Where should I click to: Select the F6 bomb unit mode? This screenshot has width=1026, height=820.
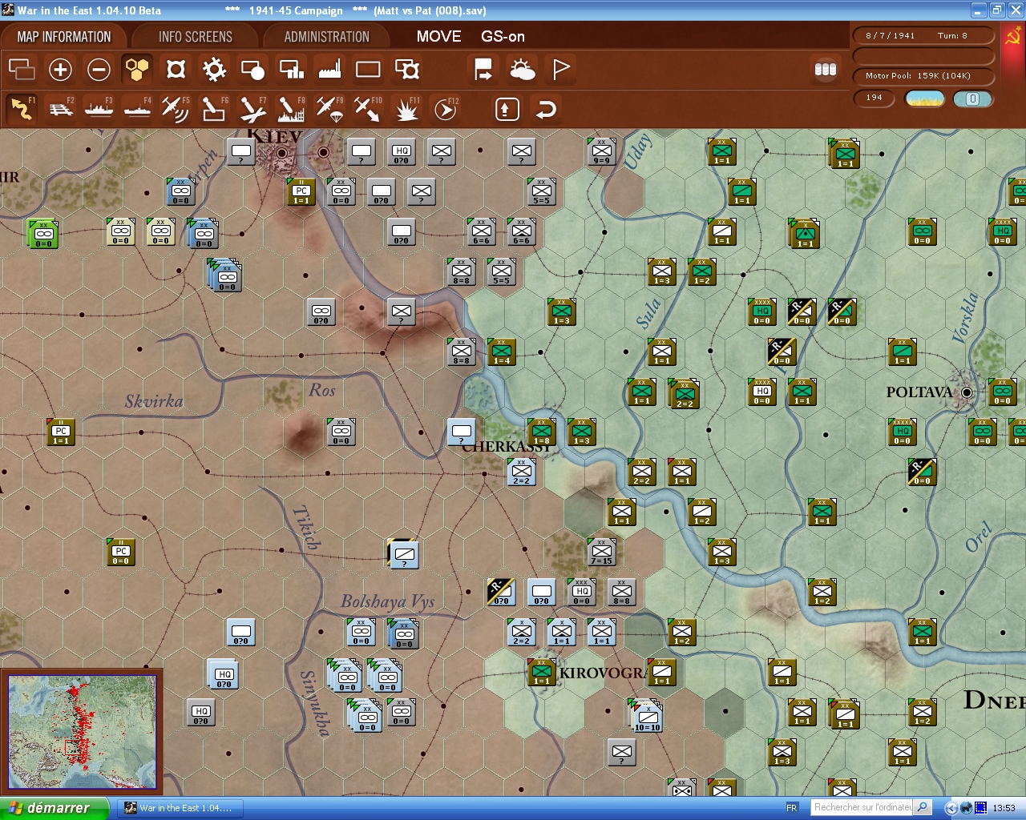point(214,109)
